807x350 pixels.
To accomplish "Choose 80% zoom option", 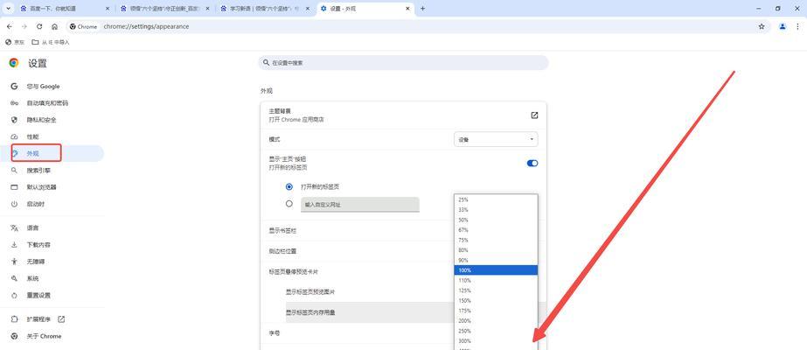I will [x=496, y=250].
